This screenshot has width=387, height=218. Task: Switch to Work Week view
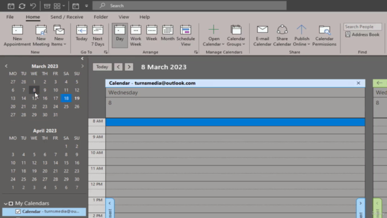coord(135,36)
